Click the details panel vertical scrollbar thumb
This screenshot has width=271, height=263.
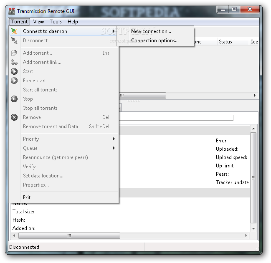click(253, 178)
